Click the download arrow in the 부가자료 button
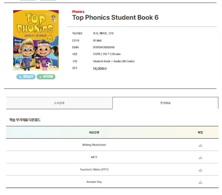 point(41,77)
